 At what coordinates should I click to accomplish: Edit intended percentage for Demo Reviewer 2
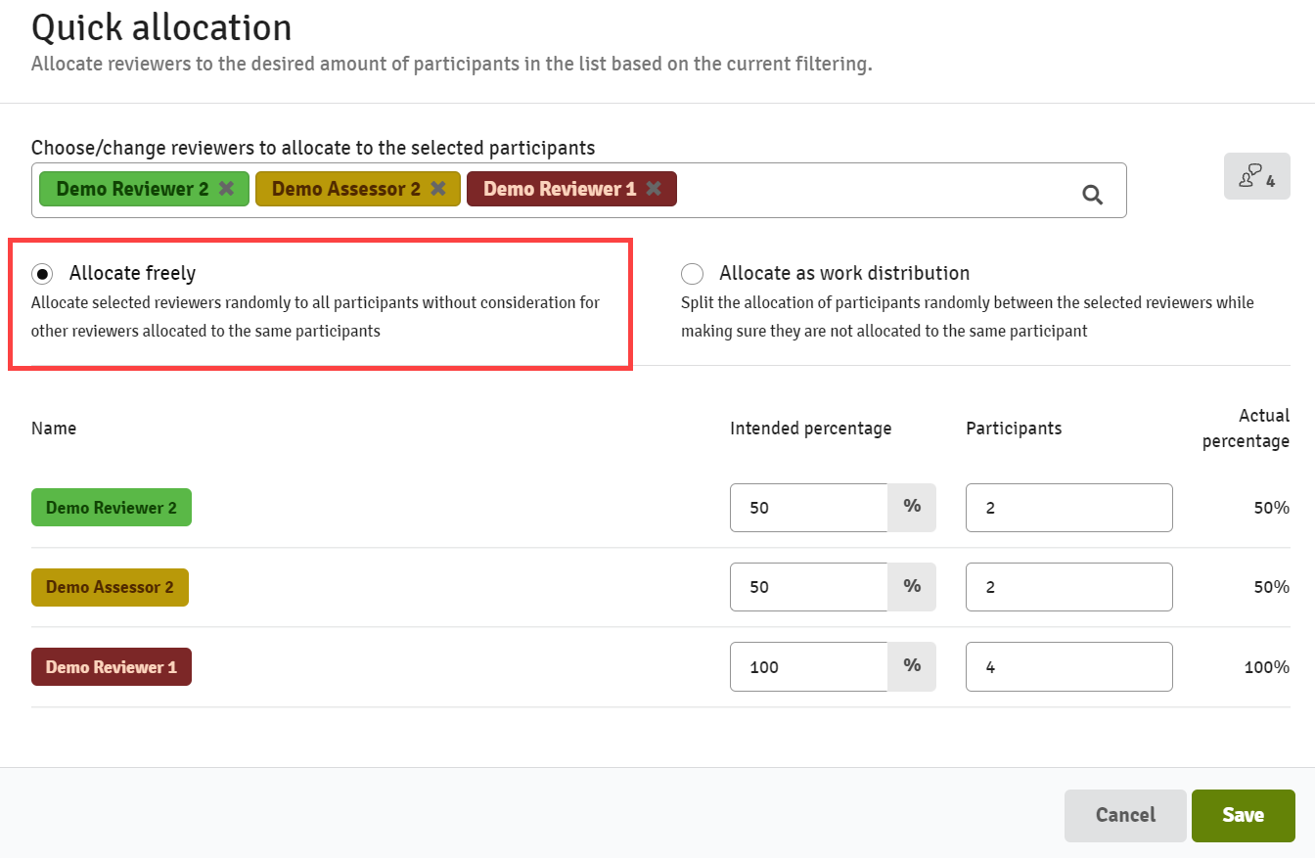(x=809, y=508)
